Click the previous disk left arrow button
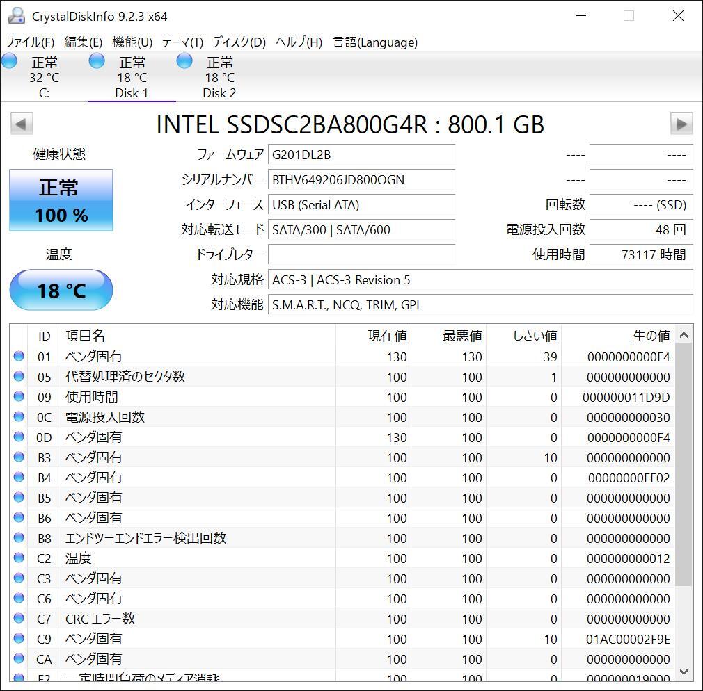The width and height of the screenshot is (703, 691). coord(21,124)
